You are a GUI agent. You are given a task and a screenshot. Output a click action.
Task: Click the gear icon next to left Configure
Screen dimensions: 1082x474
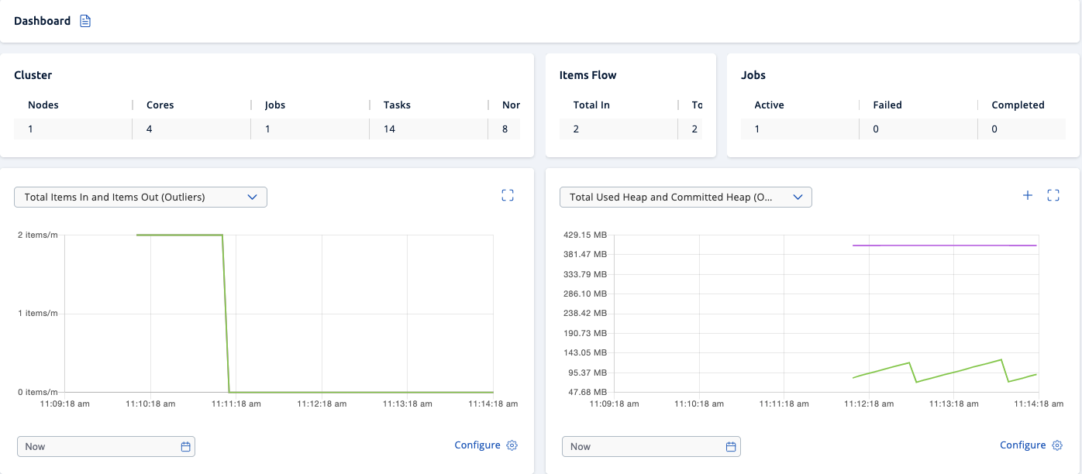(512, 445)
